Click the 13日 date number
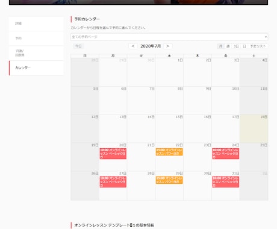This screenshot has width=277, height=229. tap(123, 117)
